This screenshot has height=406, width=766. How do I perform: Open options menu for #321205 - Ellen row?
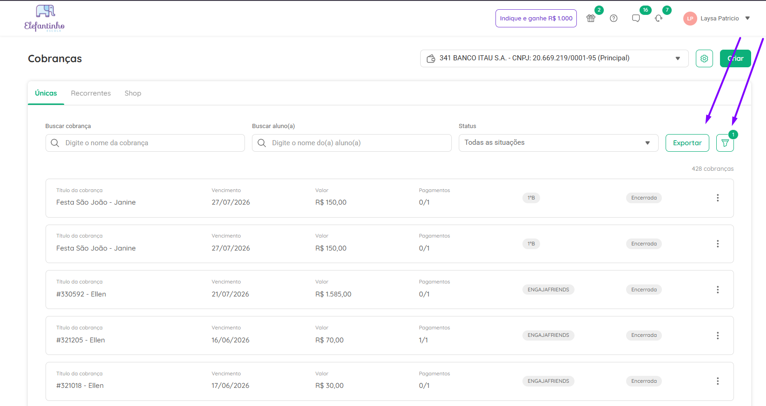click(x=718, y=335)
